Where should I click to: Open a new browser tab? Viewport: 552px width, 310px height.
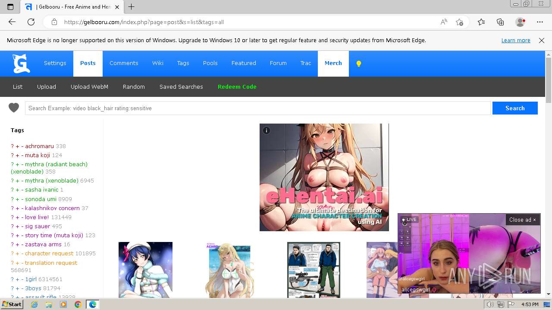[x=131, y=7]
